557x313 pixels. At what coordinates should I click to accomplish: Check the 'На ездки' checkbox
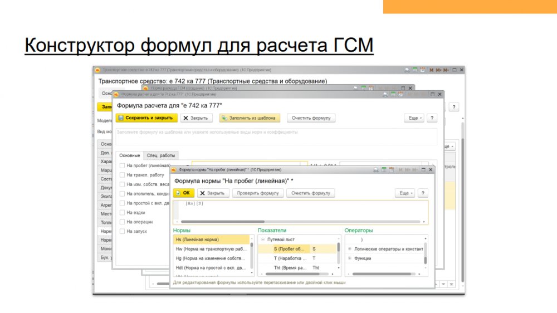(122, 212)
